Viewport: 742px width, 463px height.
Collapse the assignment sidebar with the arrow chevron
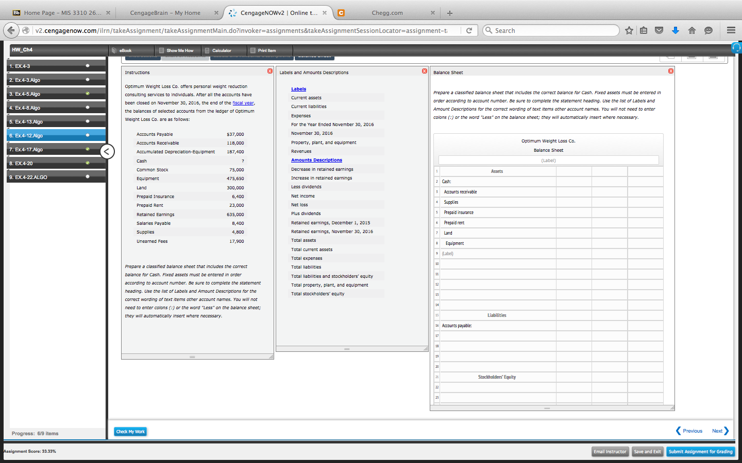[x=106, y=151]
